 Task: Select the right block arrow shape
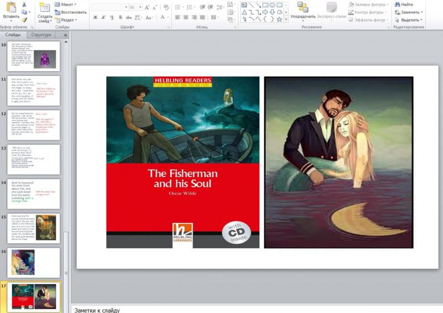point(265,12)
